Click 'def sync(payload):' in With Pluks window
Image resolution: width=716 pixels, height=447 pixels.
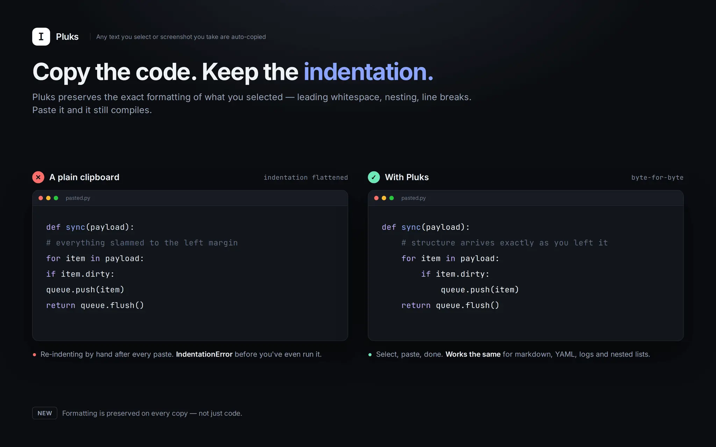[426, 227]
